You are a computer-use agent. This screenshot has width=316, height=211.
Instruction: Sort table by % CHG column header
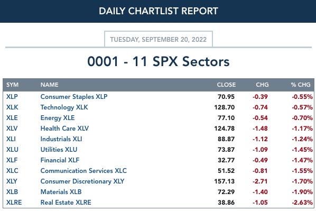click(301, 85)
